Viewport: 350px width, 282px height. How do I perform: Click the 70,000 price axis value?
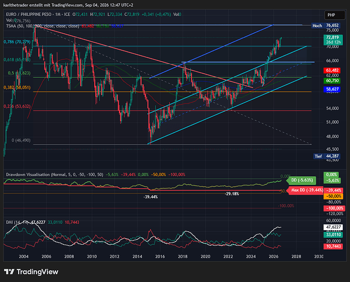(x=332, y=47)
